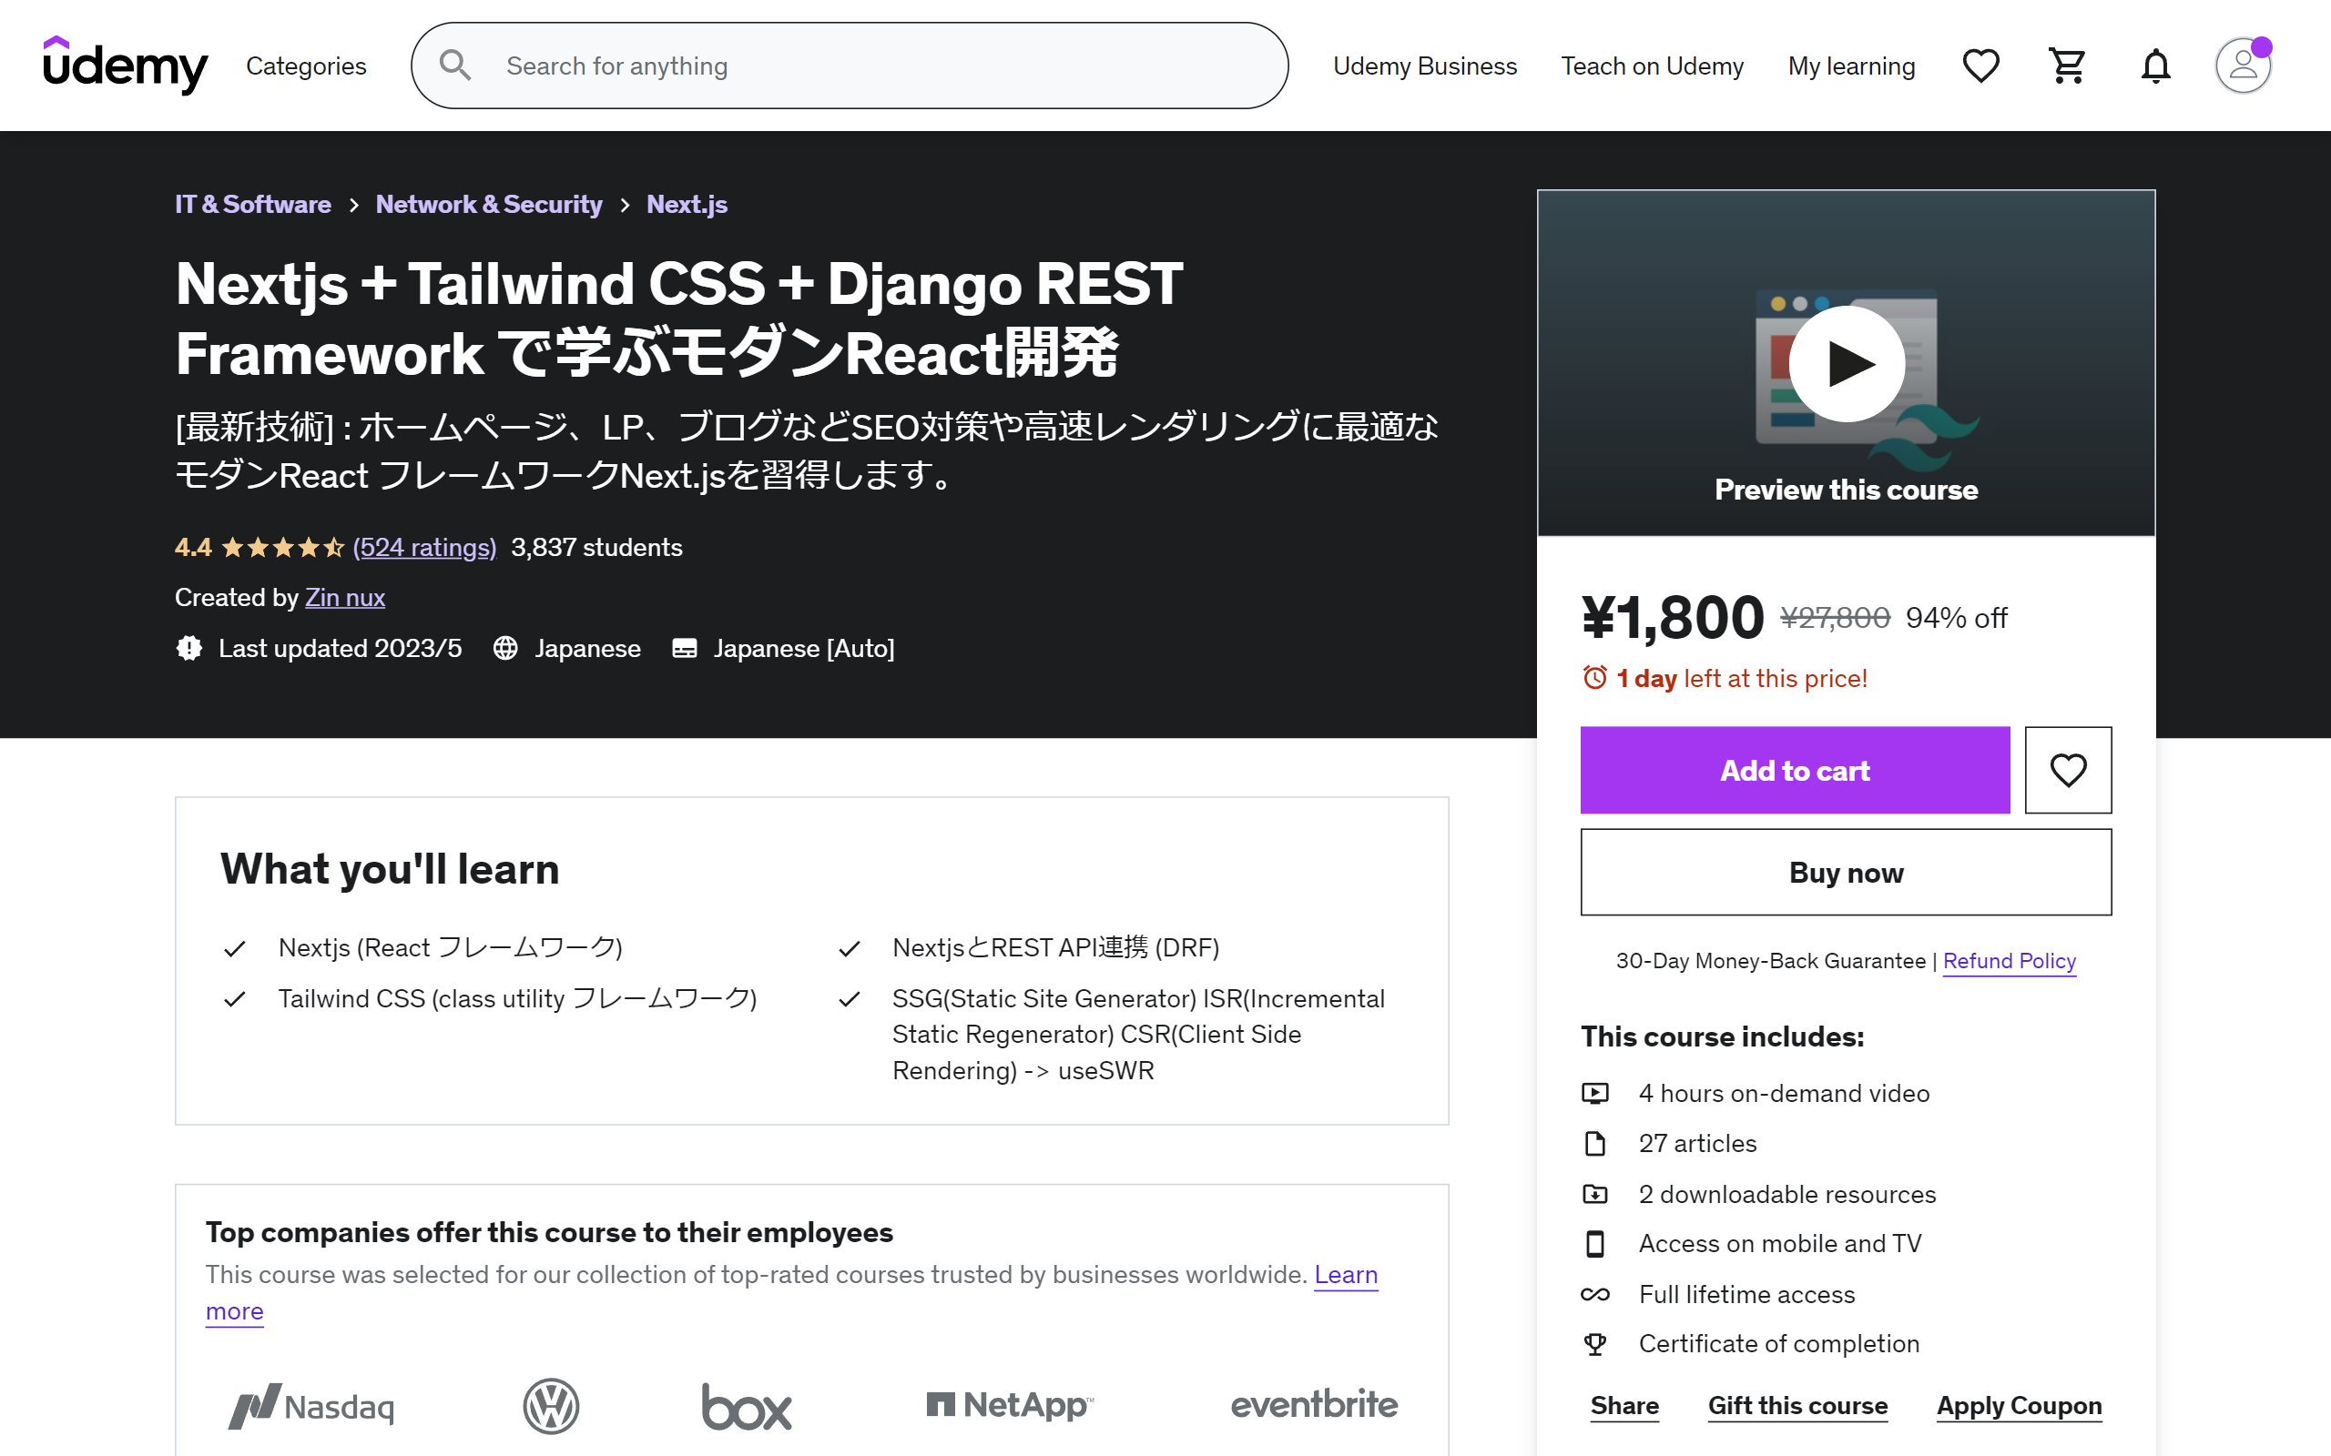The height and width of the screenshot is (1456, 2331).
Task: Navigate to Network & Security breadcrumb
Action: coord(488,204)
